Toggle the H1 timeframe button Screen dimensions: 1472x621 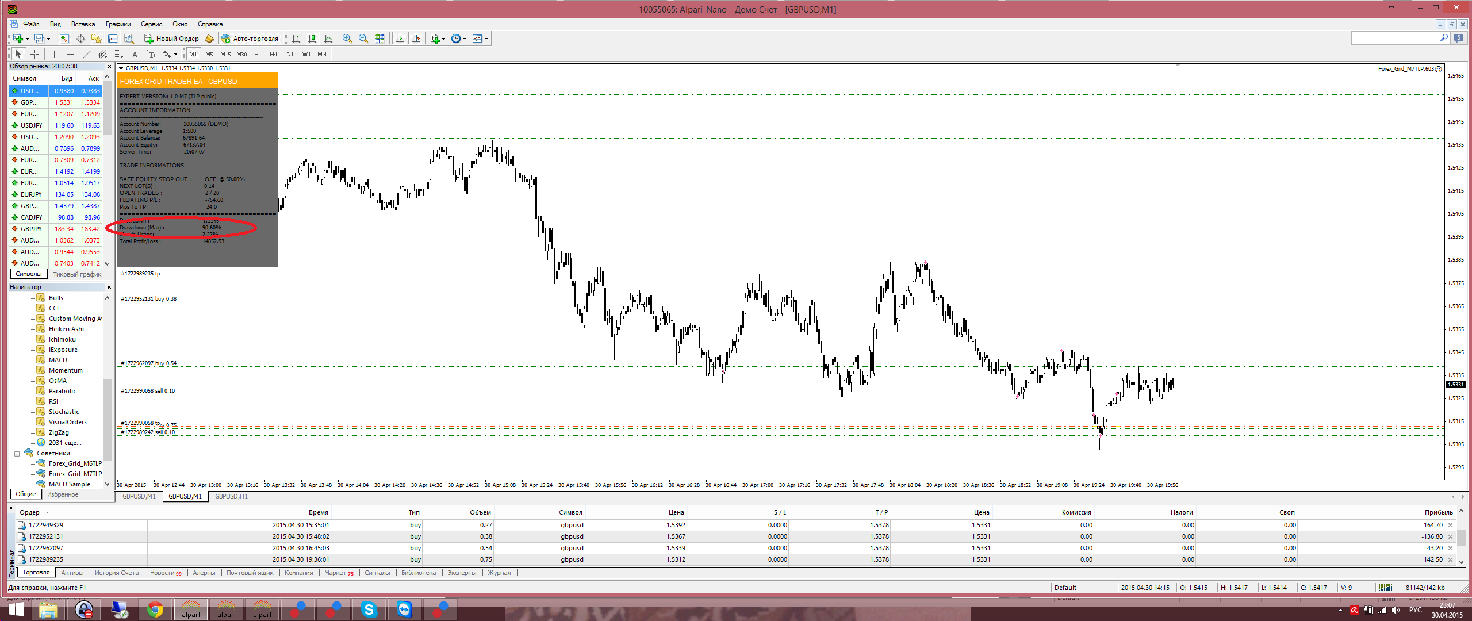tap(258, 54)
